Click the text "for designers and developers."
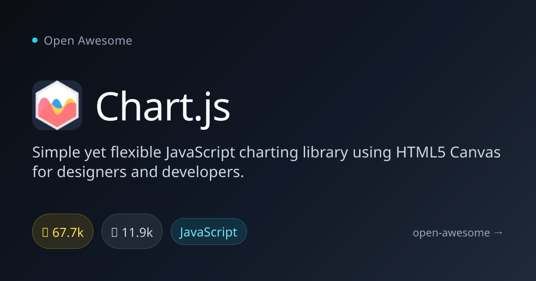This screenshot has height=281, width=536. pos(138,172)
